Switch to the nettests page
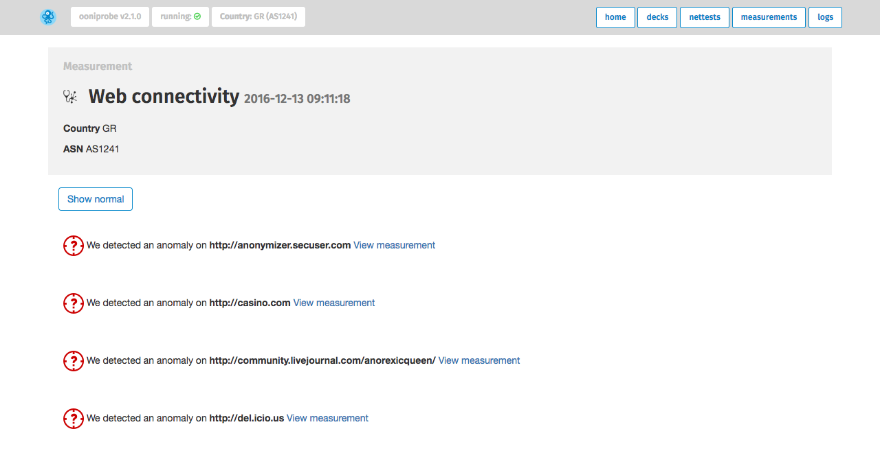This screenshot has width=880, height=464. 704,17
